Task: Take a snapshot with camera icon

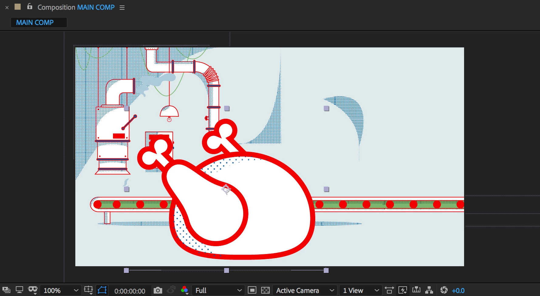Action: click(x=158, y=290)
